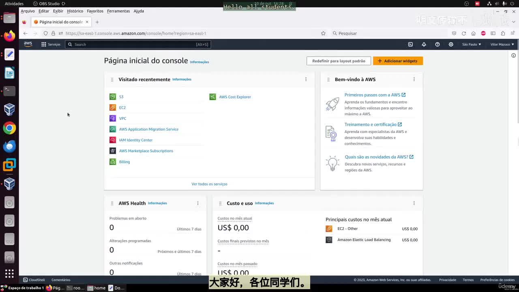
Task: Open the Adblock Plus extension icon
Action: (x=483, y=33)
